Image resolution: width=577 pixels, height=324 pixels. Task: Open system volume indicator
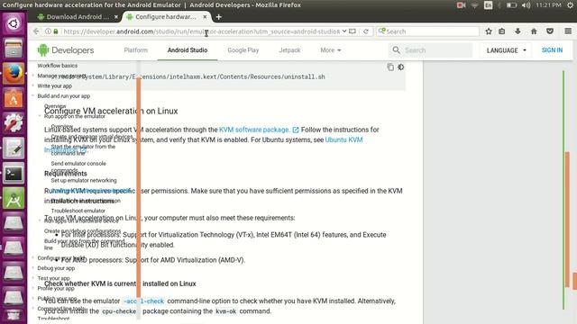pos(527,5)
